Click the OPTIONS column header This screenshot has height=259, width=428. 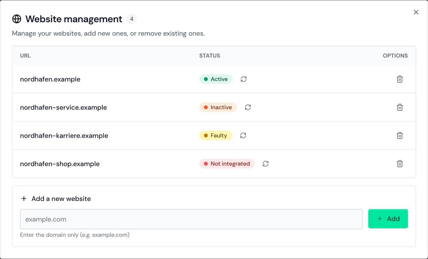tap(395, 56)
